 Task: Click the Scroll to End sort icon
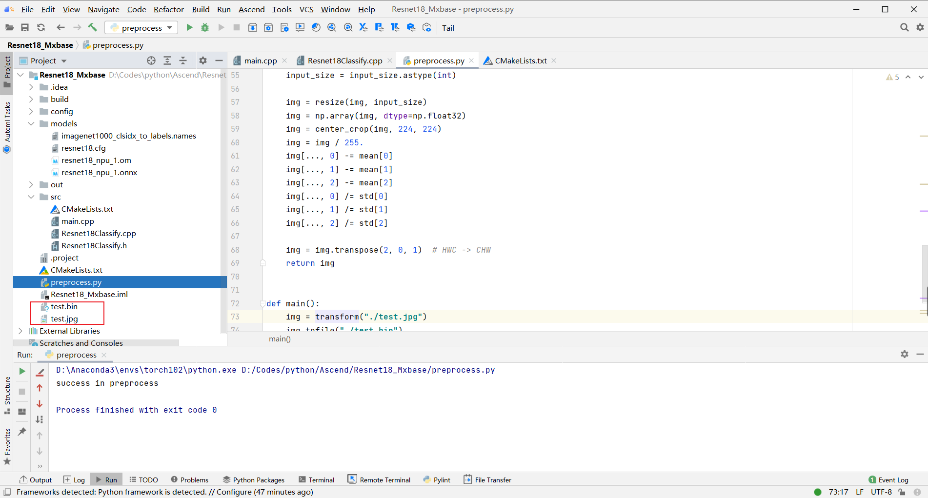click(40, 419)
